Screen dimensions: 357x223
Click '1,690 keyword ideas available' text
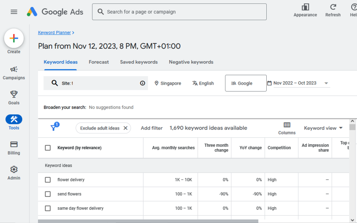208,128
